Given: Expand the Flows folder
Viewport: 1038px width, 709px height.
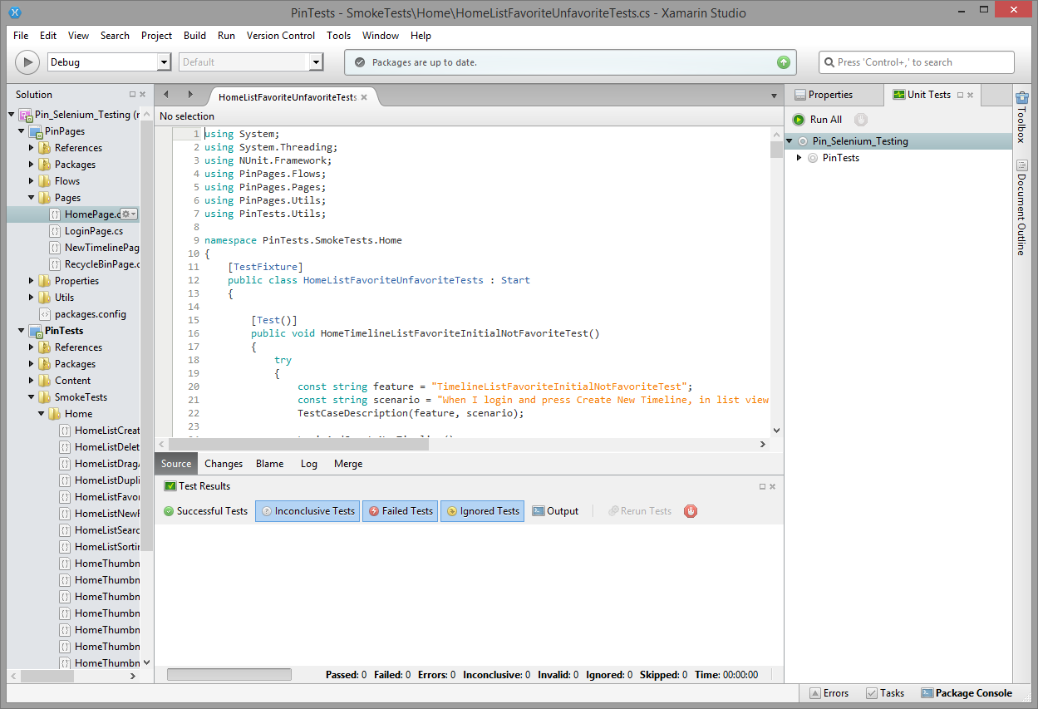Looking at the screenshot, I should pos(32,181).
